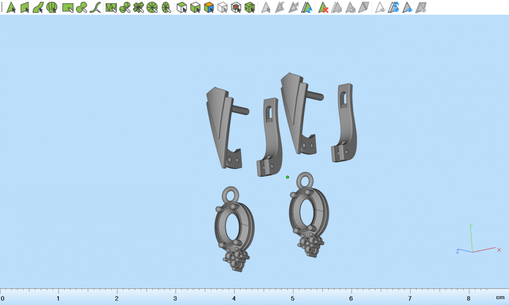Choose the select shell sphere tool

(x=52, y=7)
